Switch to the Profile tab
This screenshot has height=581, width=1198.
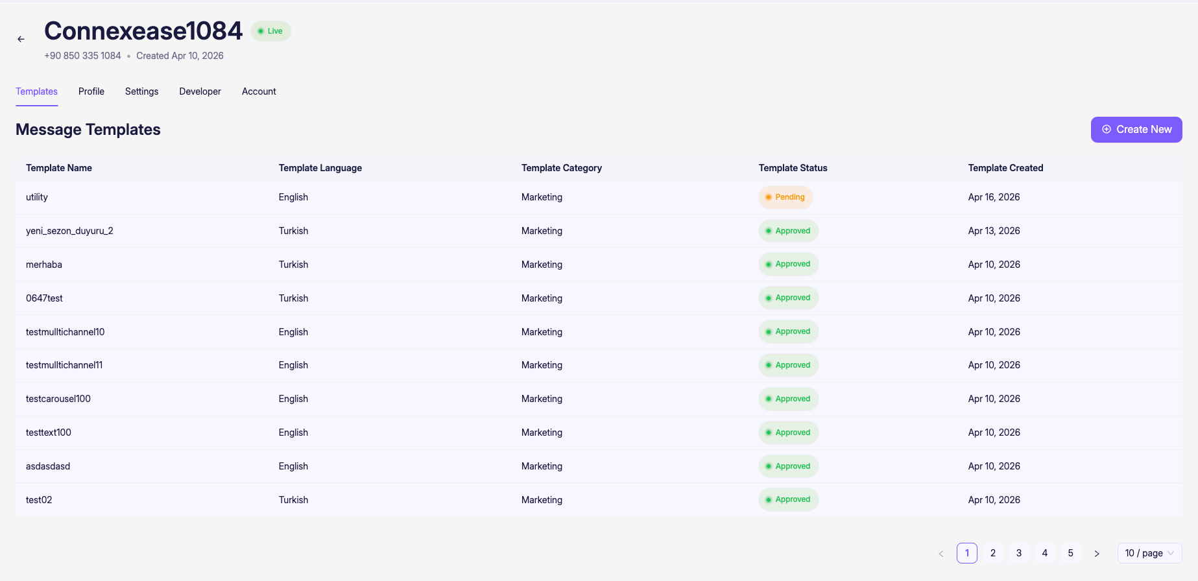91,91
